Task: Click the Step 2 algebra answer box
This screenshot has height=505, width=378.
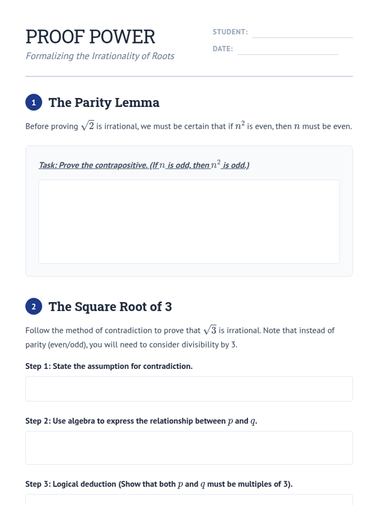Action: (x=189, y=448)
